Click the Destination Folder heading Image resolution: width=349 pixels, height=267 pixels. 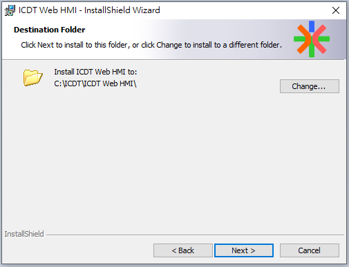50,30
